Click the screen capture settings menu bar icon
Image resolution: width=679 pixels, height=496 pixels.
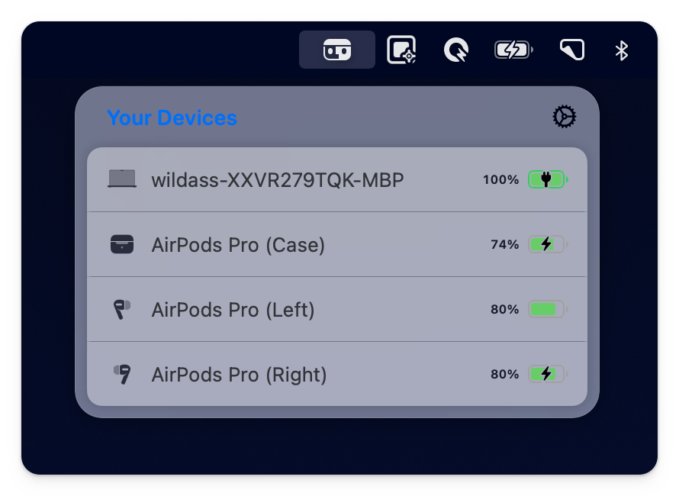[401, 49]
